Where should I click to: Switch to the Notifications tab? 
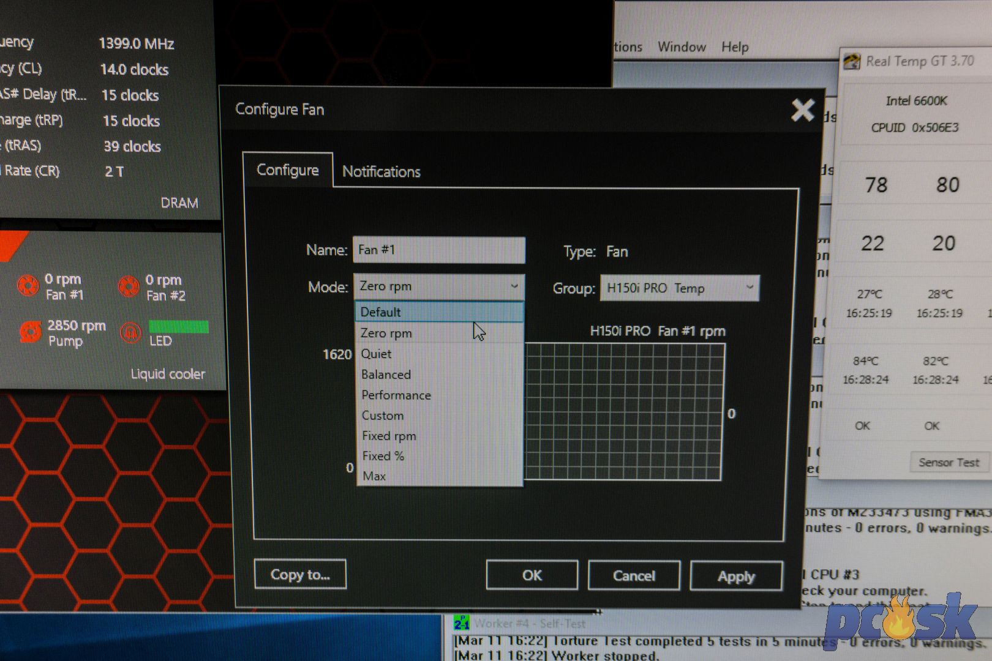[381, 172]
